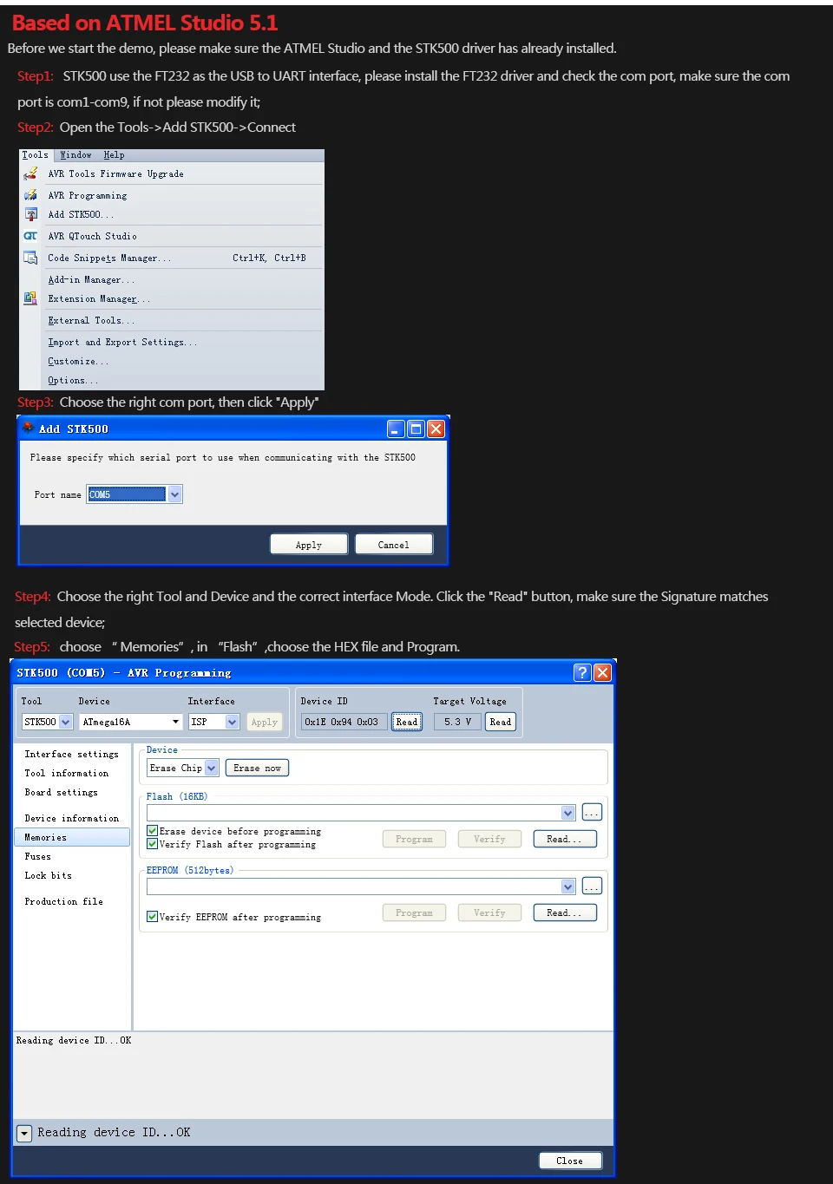Screen dimensions: 833x1184
Task: Click Cancel in Add STK500 dialog
Action: [393, 545]
